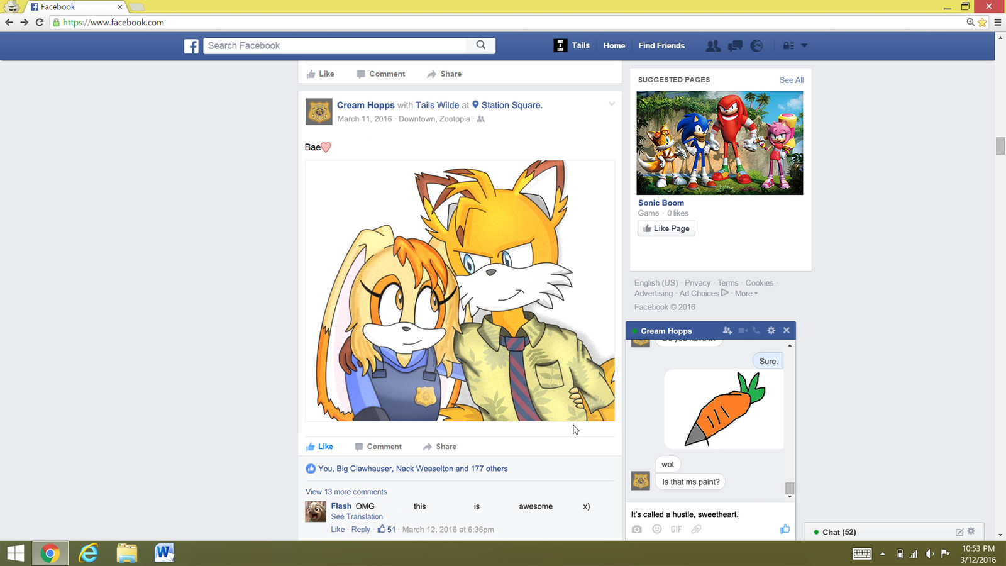Image resolution: width=1006 pixels, height=566 pixels.
Task: View 13 more comments
Action: (346, 492)
